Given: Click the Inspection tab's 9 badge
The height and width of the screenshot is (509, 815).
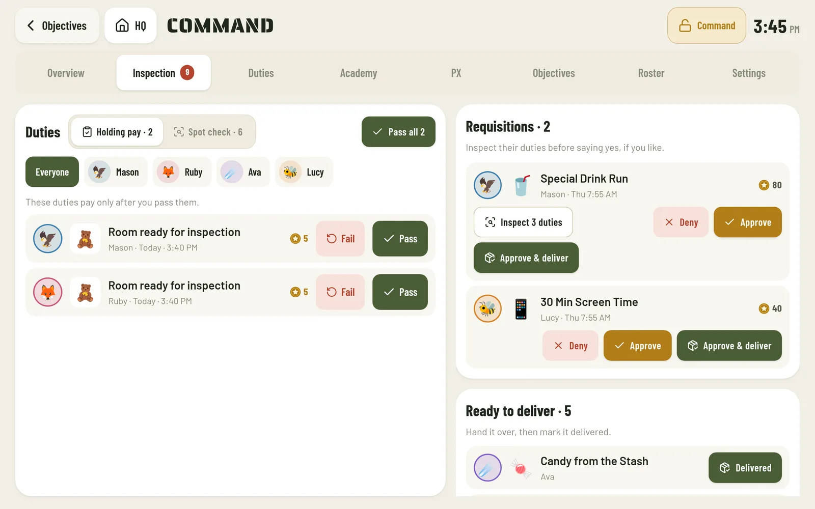Looking at the screenshot, I should pos(187,73).
